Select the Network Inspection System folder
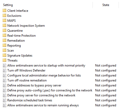Image resolution: width=124 pixels, height=110 pixels. coord(26,26)
